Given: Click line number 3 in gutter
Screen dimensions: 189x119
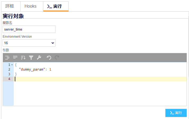Looking at the screenshot, I should point(9,74).
